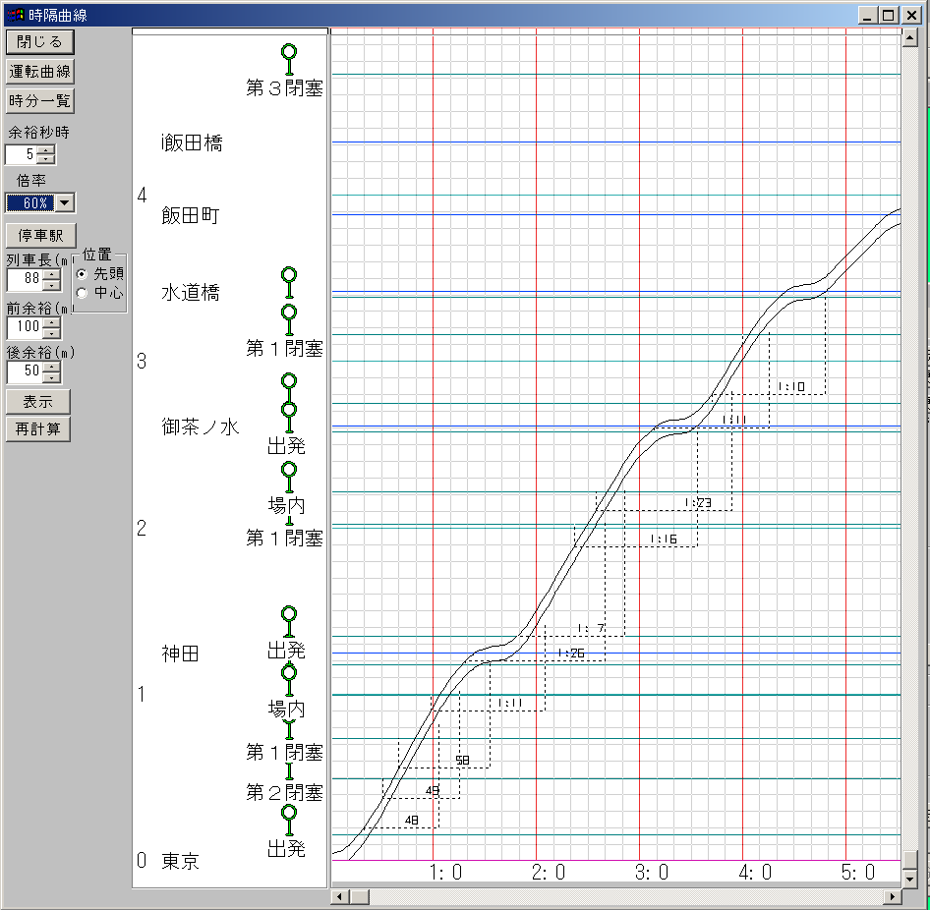Click the 58 headway value on chart
This screenshot has height=910, width=930.
(462, 760)
